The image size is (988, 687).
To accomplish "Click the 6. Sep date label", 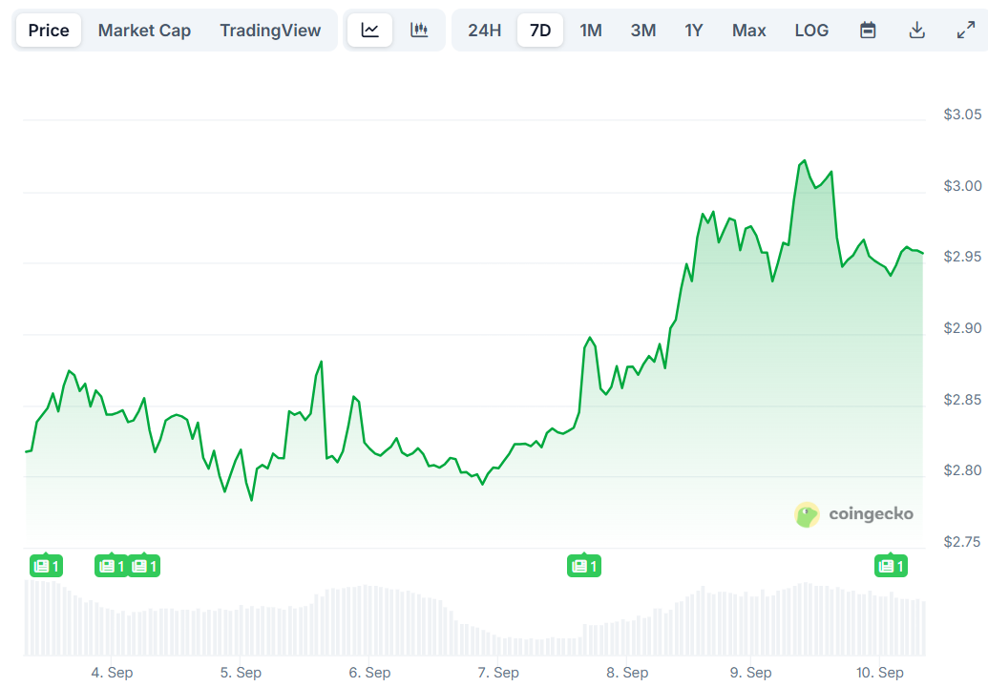I will [x=369, y=673].
